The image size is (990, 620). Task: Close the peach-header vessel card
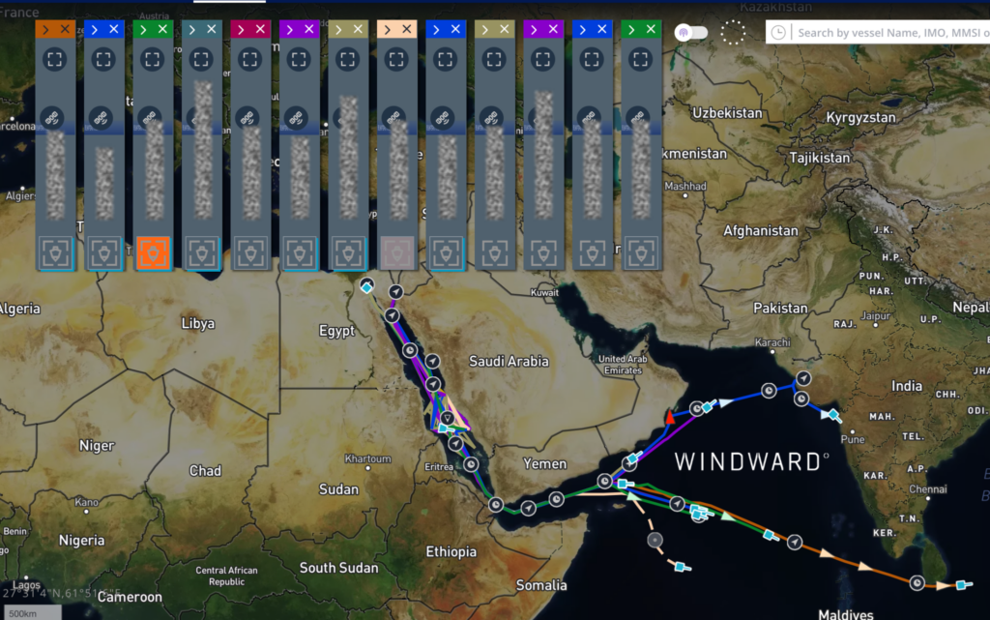407,29
